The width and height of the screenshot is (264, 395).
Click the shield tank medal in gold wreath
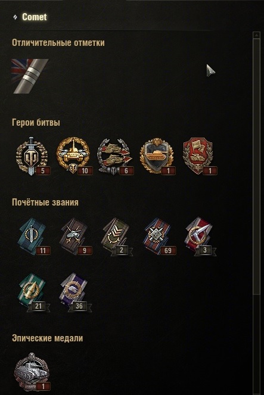(x=157, y=156)
